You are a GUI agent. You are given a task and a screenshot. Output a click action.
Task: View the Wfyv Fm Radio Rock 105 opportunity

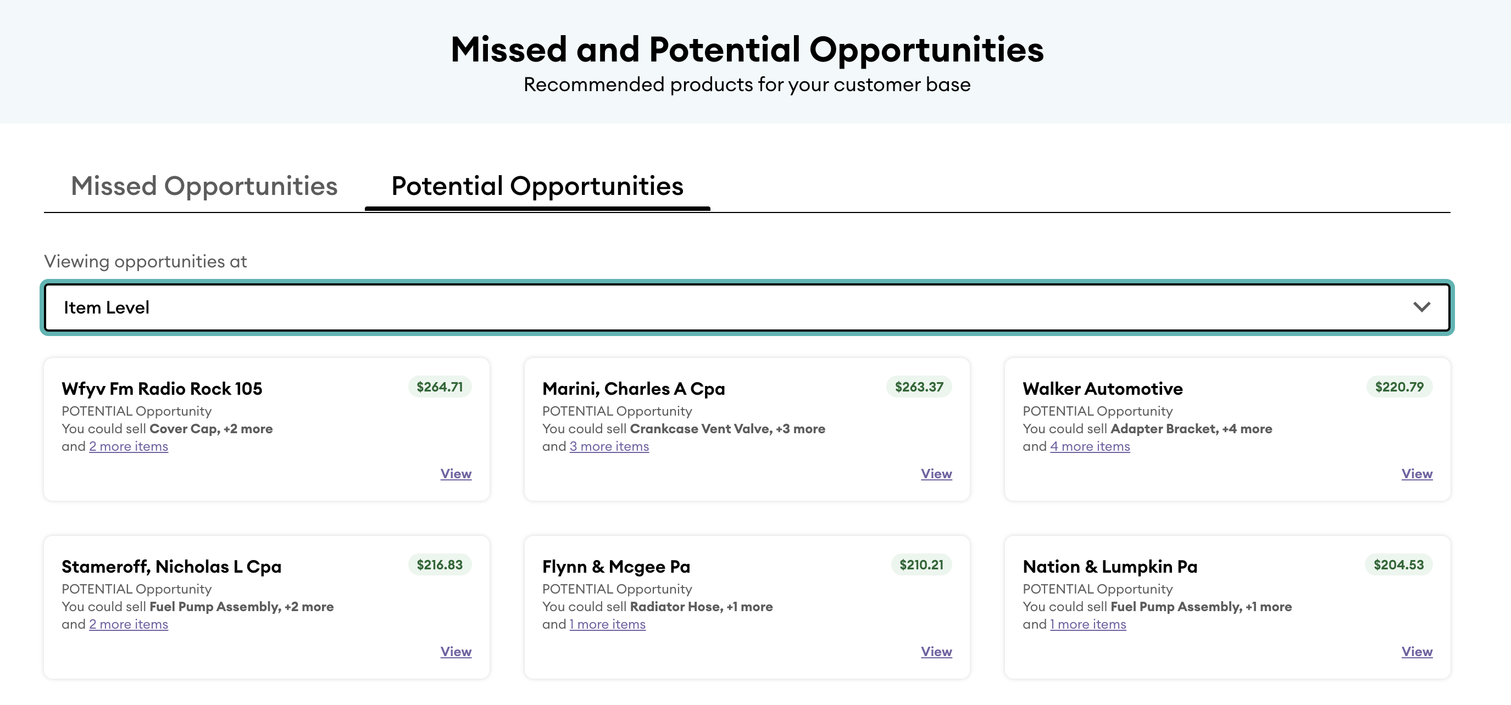pos(455,473)
